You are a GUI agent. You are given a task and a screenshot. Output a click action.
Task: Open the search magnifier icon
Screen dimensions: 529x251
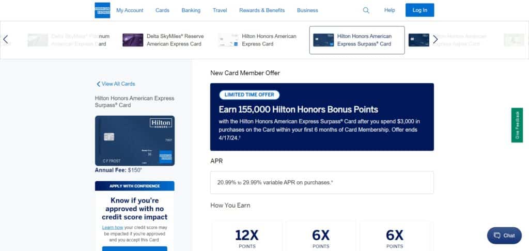pyautogui.click(x=366, y=10)
